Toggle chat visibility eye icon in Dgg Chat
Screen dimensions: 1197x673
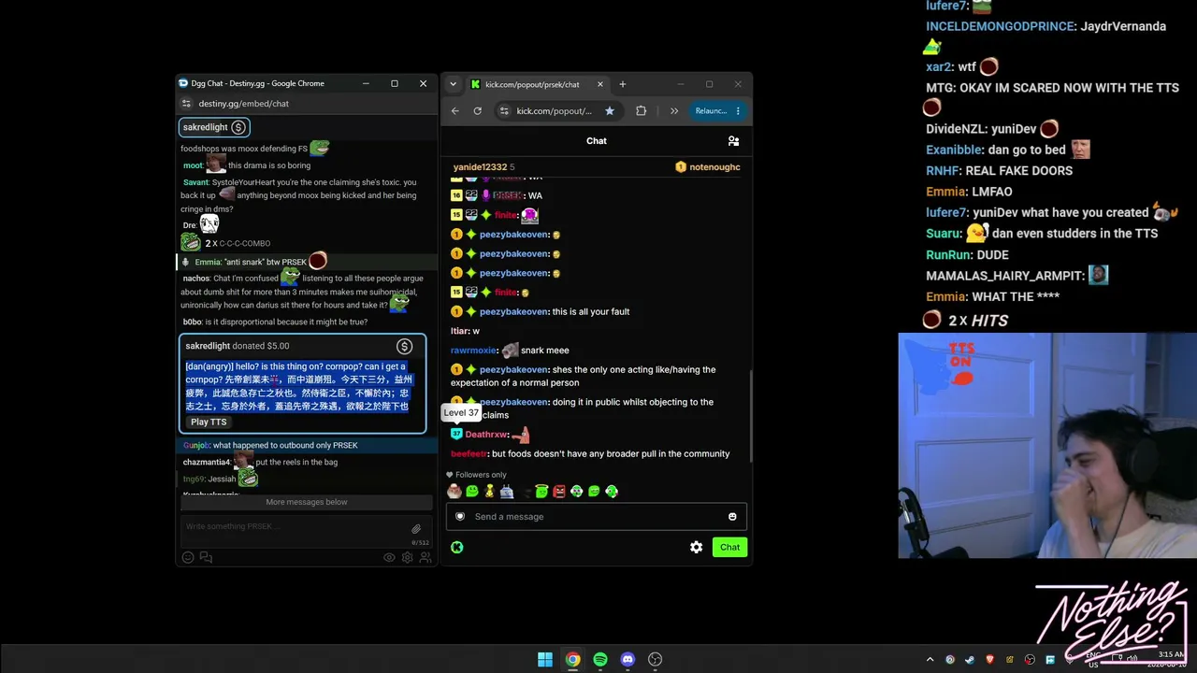point(389,558)
